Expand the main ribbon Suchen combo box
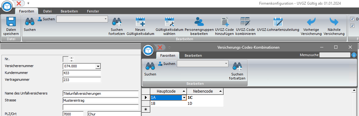The height and width of the screenshot is (116, 359). [x=105, y=19]
